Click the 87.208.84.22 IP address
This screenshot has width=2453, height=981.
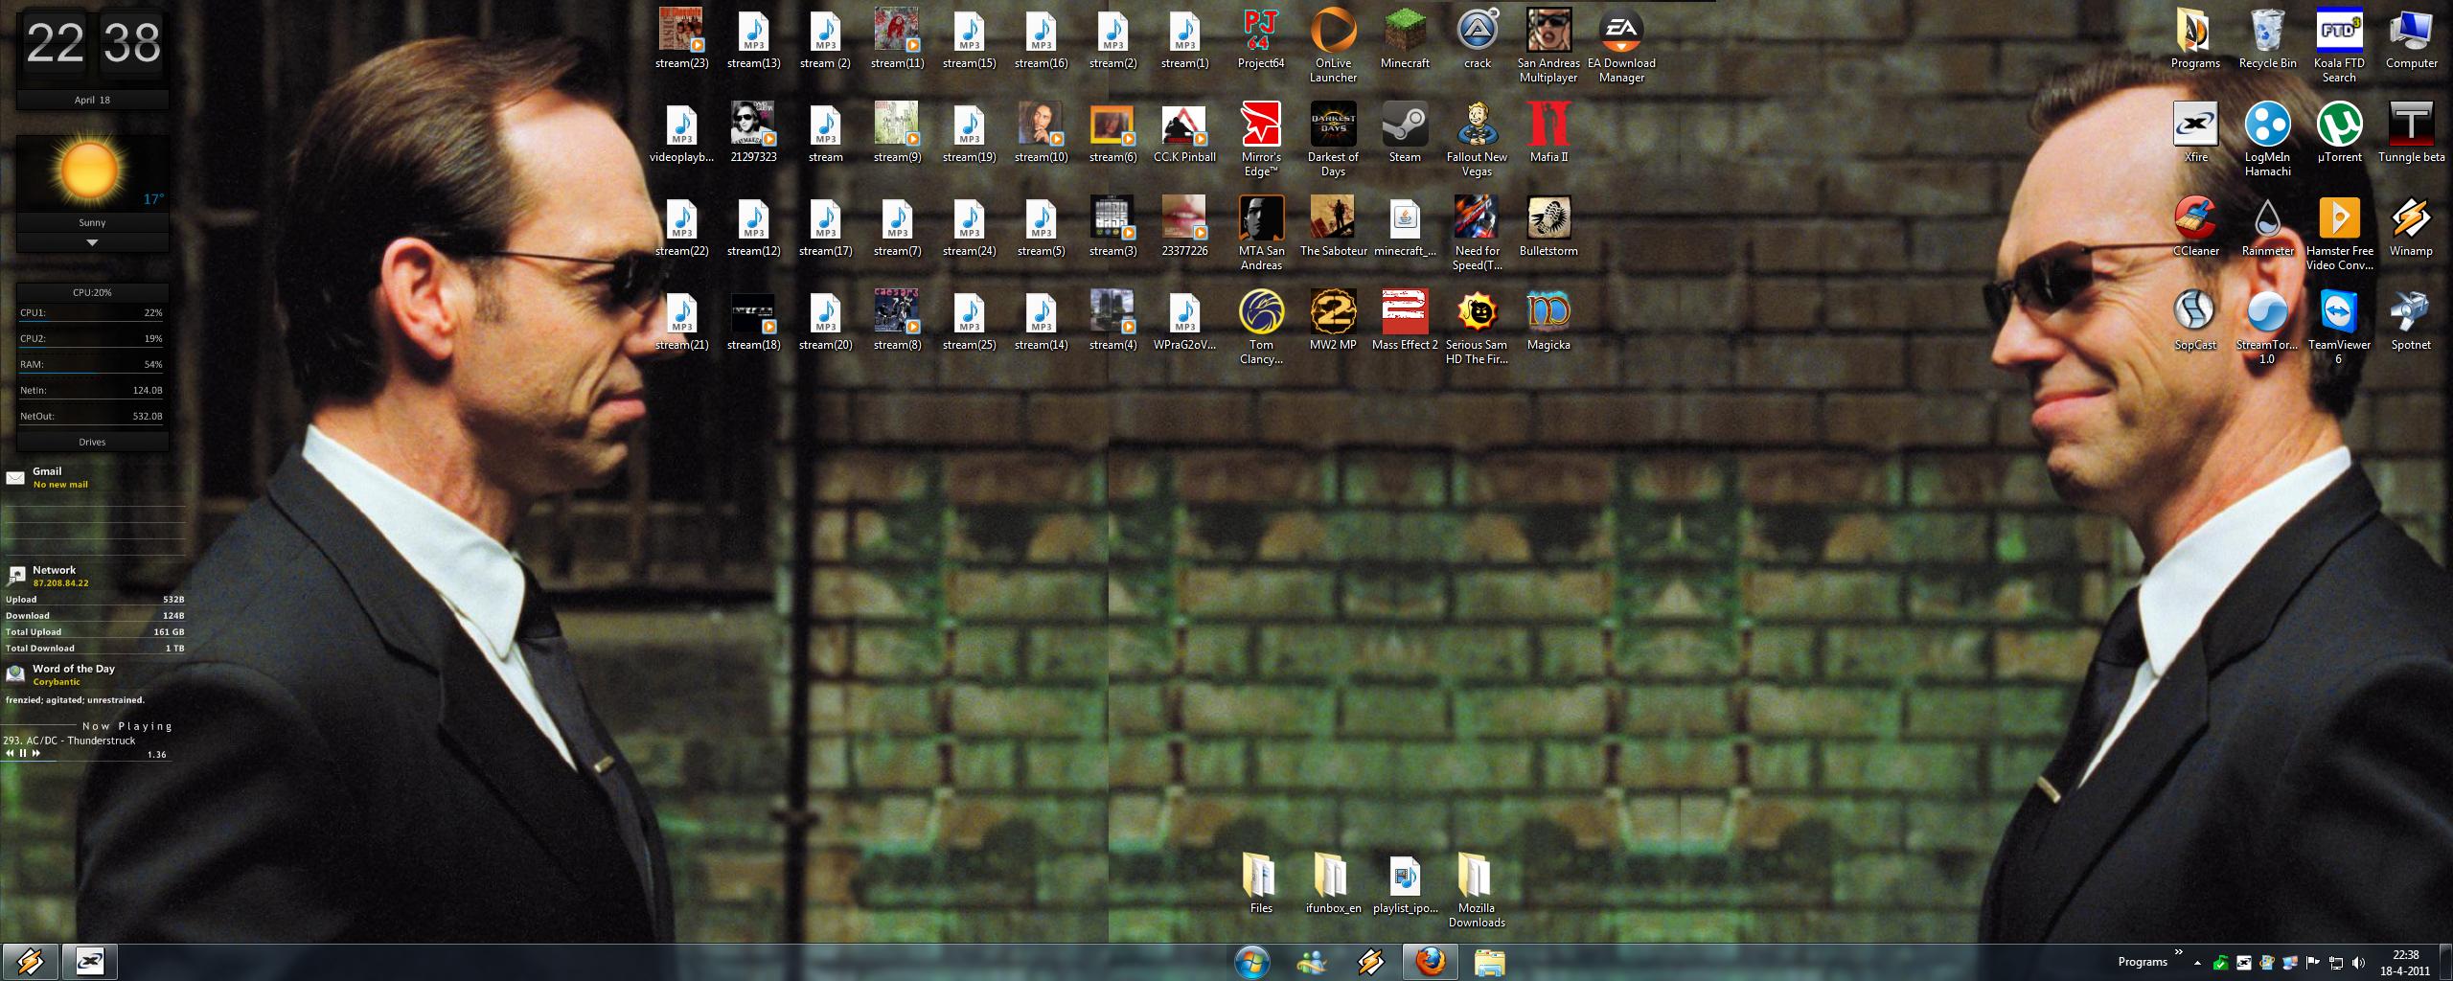[x=60, y=582]
